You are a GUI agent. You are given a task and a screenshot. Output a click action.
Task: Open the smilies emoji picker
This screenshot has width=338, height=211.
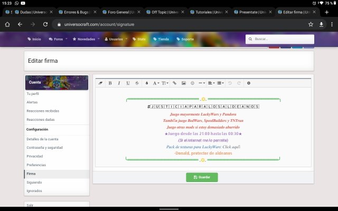192,83
